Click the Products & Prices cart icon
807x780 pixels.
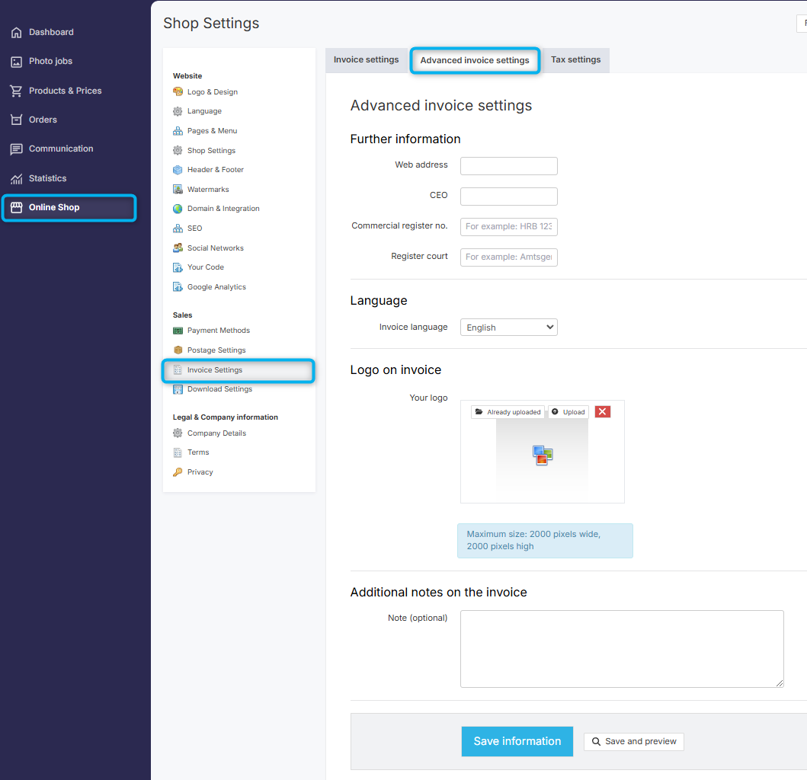click(x=17, y=91)
